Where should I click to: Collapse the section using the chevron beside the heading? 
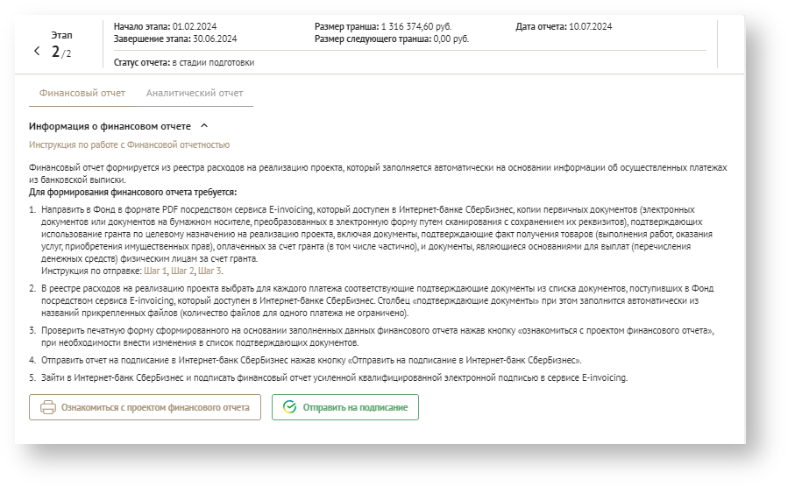[x=204, y=126]
